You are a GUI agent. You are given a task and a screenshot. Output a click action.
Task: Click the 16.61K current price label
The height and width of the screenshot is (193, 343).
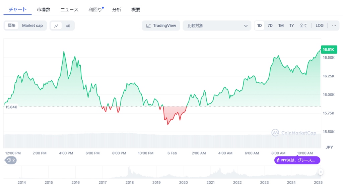329,49
